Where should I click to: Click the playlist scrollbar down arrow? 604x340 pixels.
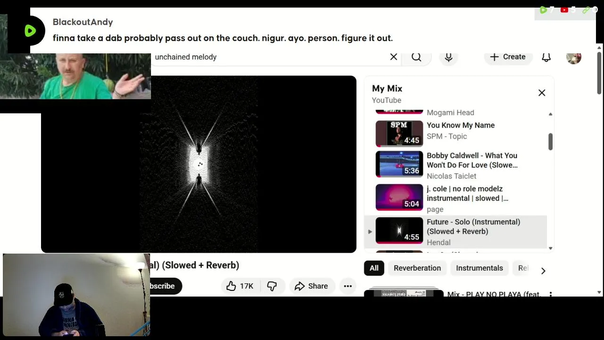550,248
